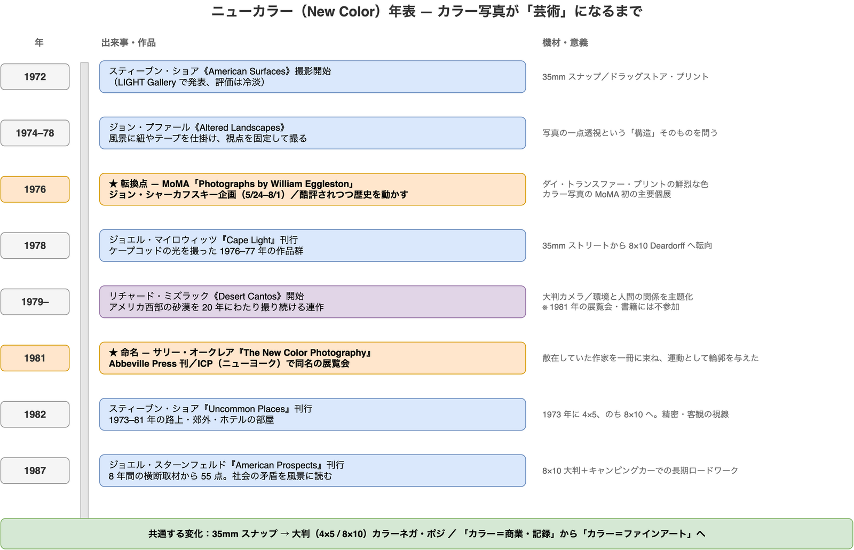This screenshot has height=550, width=854.
Task: Select the Altered Landscapes event box
Action: 312,133
